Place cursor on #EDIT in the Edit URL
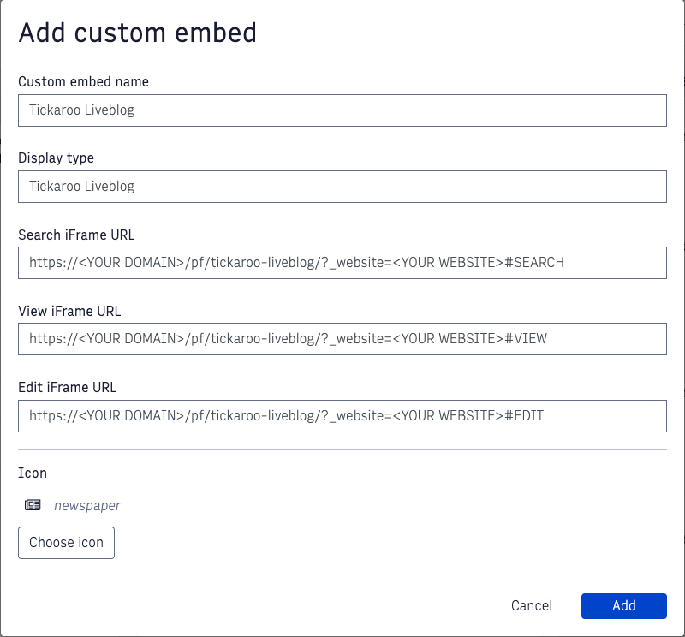 click(524, 416)
